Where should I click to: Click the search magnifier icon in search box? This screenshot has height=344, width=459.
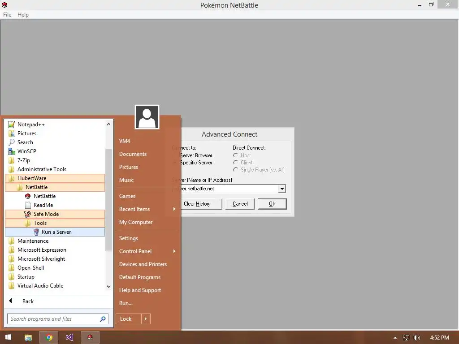pyautogui.click(x=103, y=319)
